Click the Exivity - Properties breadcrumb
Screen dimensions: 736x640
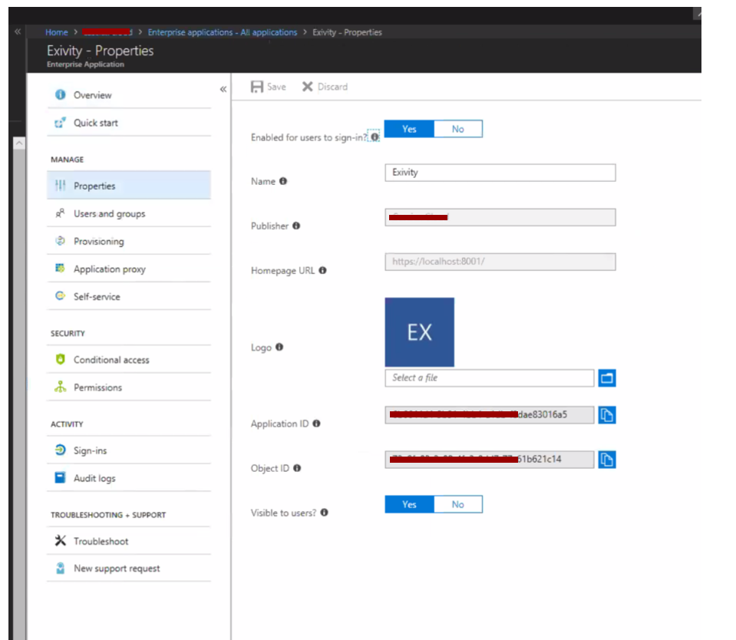(x=348, y=32)
